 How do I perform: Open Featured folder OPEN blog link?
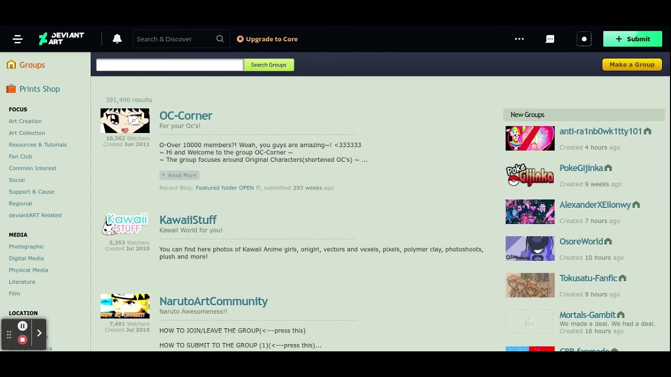coord(228,188)
